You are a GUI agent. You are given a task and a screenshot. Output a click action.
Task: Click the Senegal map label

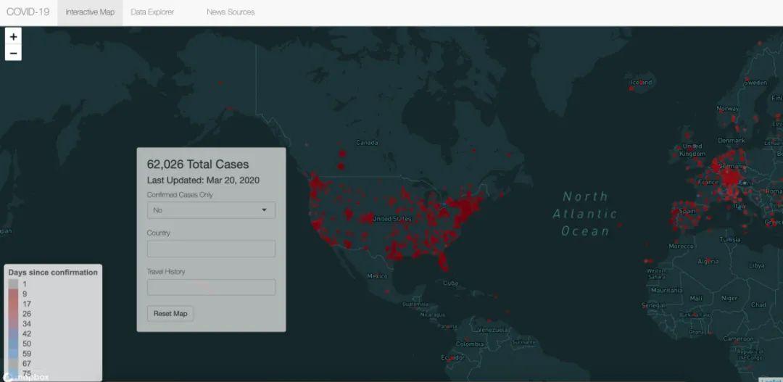point(653,305)
